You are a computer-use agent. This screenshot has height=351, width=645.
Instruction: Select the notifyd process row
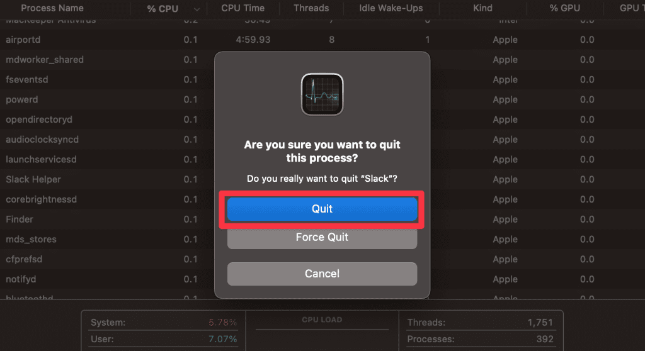click(21, 279)
